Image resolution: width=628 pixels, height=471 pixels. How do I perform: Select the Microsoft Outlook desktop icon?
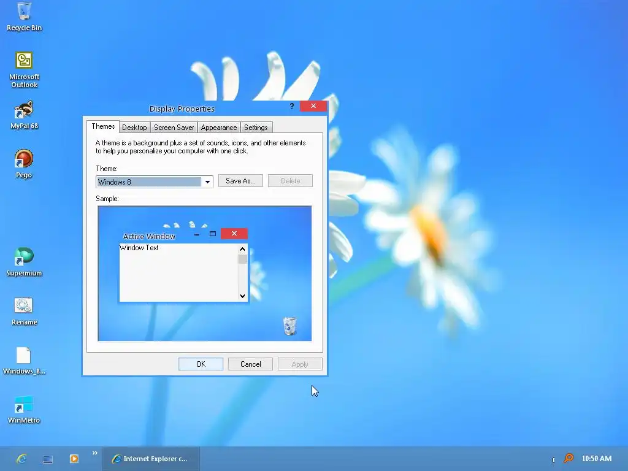[24, 69]
